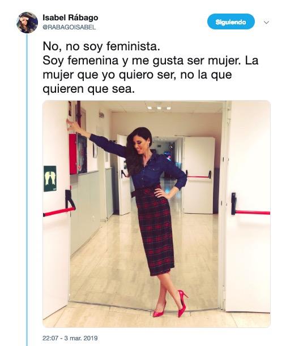Click the plaid skirt in the photo

click(x=155, y=231)
